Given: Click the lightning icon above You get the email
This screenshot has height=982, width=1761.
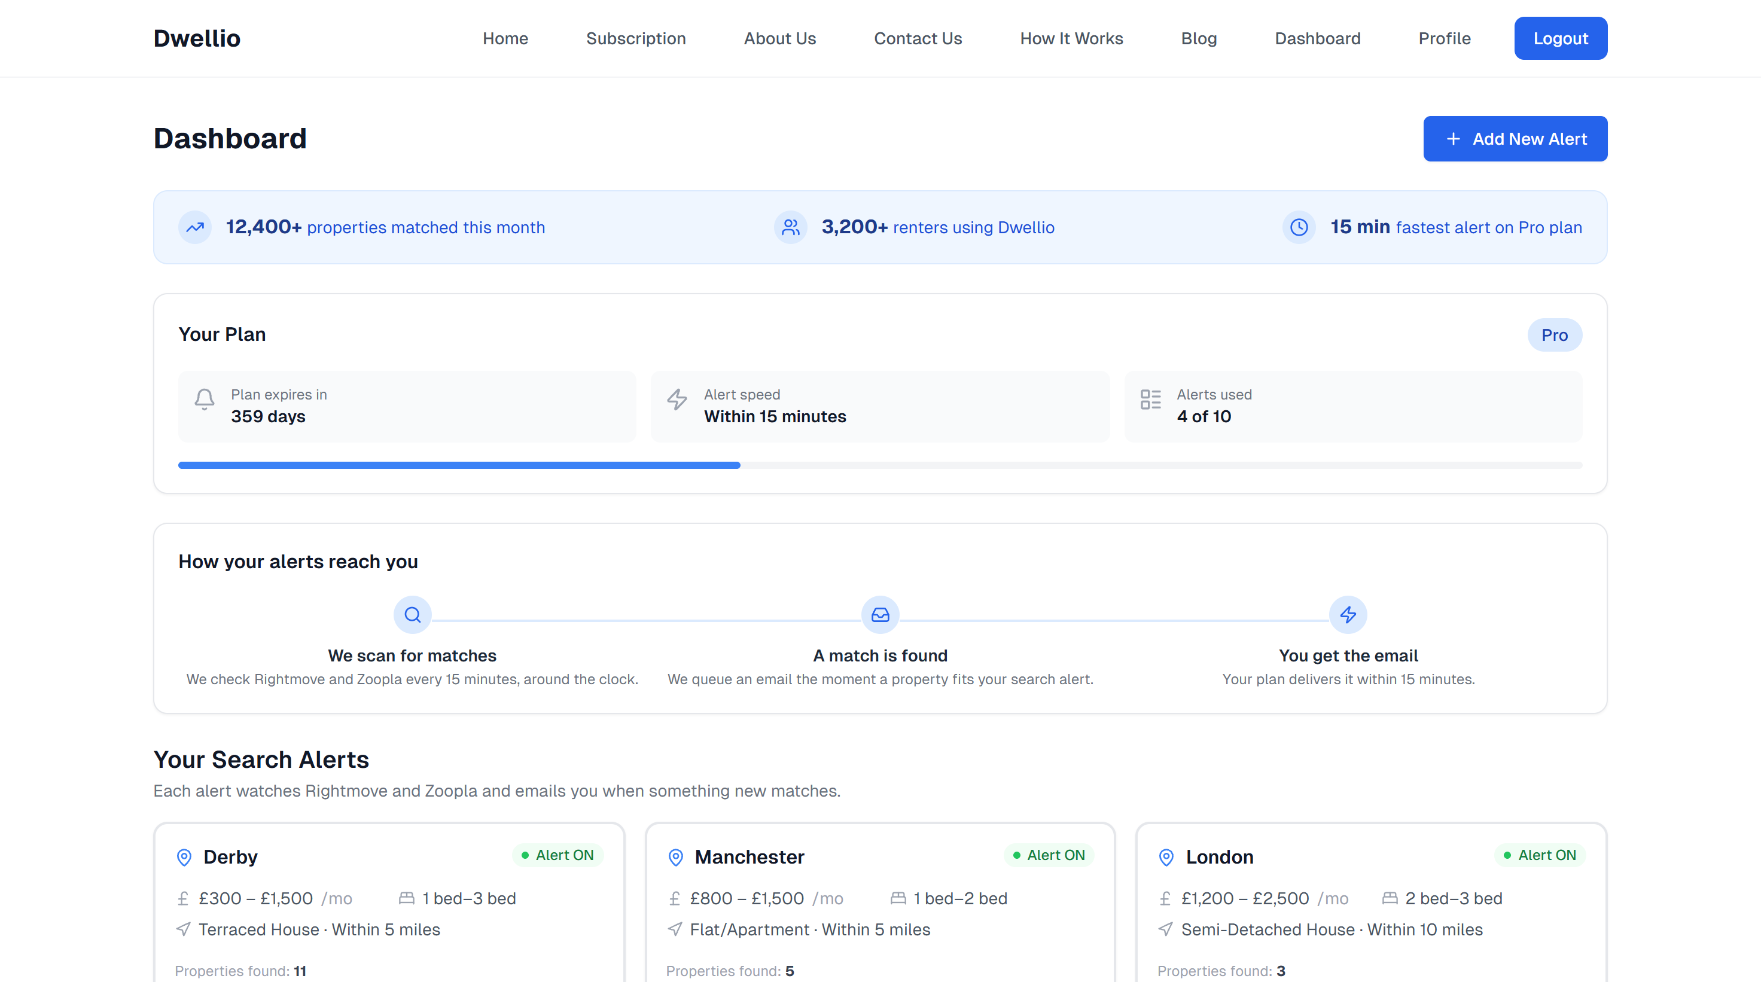Looking at the screenshot, I should click(1348, 614).
